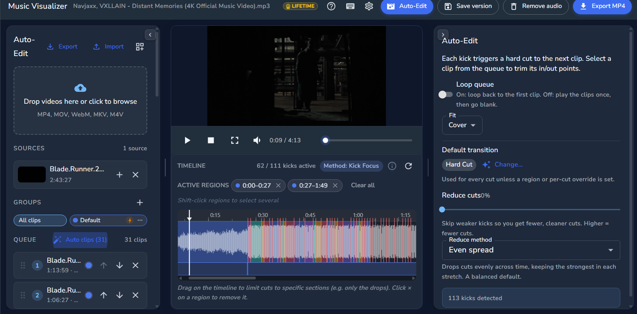
Task: Show the kick method info icon
Action: (392, 166)
